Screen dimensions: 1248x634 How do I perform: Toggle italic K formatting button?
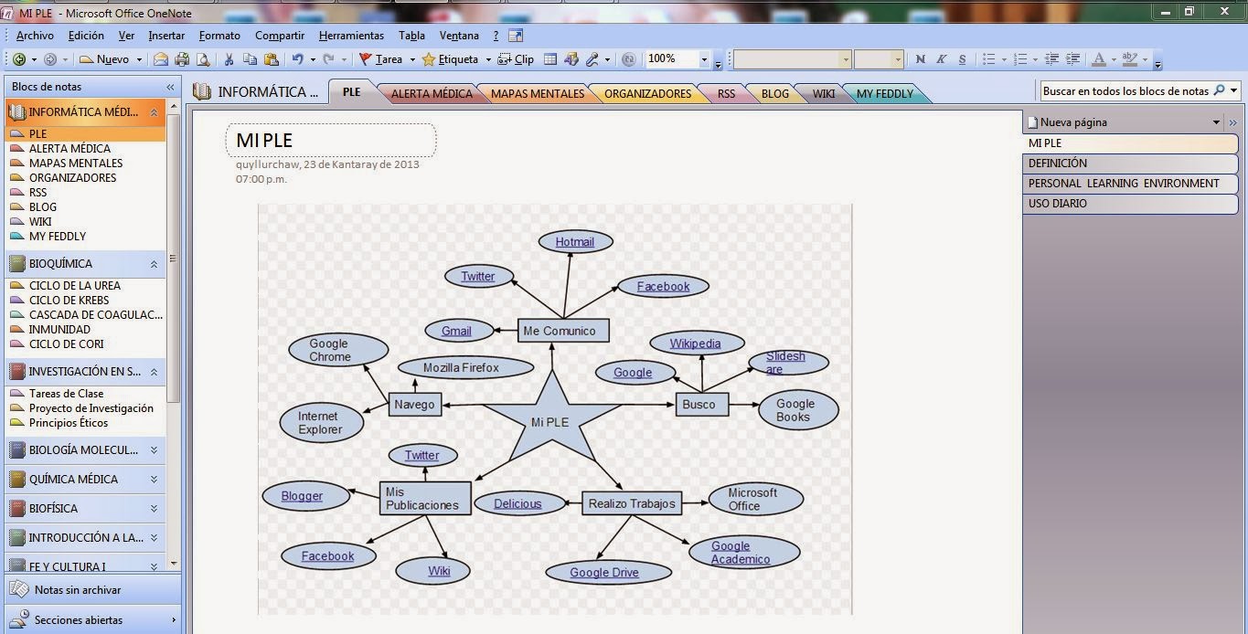(941, 59)
